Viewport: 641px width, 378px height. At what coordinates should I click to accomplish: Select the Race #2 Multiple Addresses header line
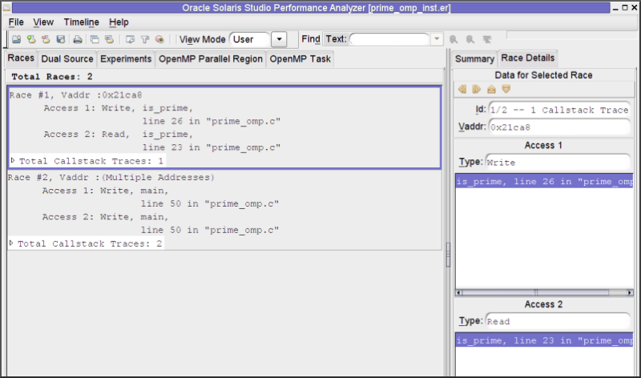[x=111, y=177]
